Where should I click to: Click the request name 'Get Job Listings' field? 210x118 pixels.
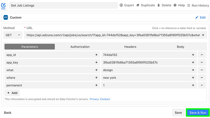pyautogui.click(x=63, y=5)
